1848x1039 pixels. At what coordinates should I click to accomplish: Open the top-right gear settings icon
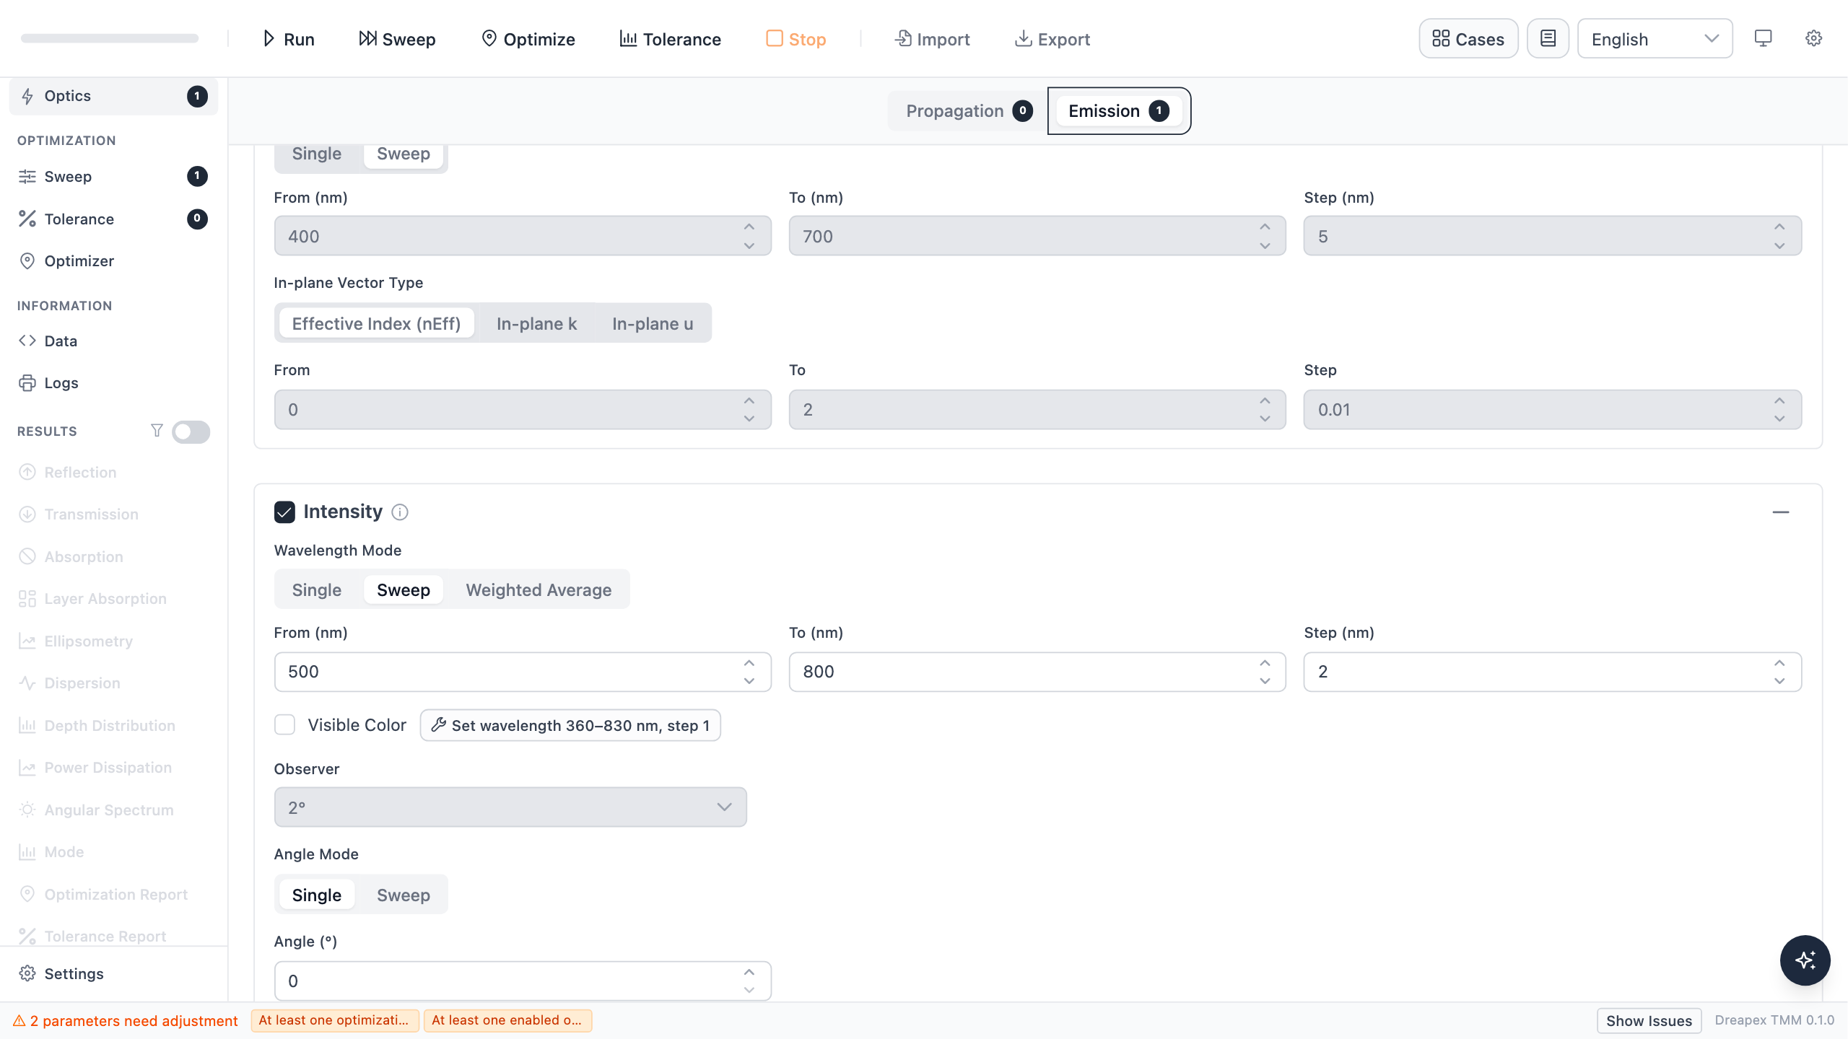[1813, 39]
